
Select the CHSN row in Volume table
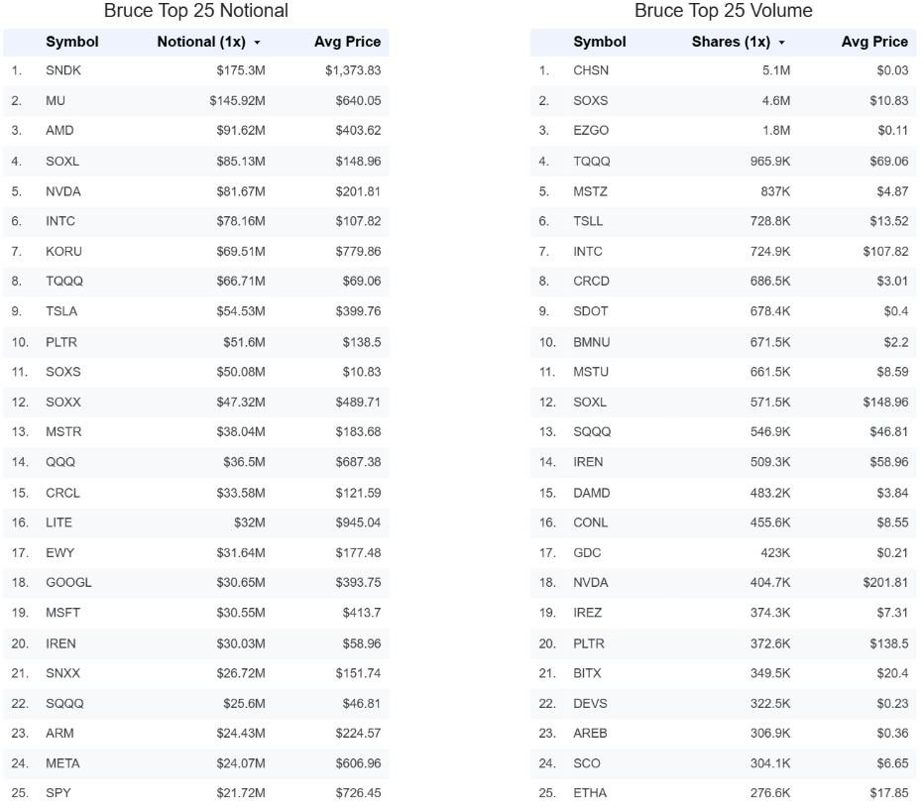click(x=724, y=70)
